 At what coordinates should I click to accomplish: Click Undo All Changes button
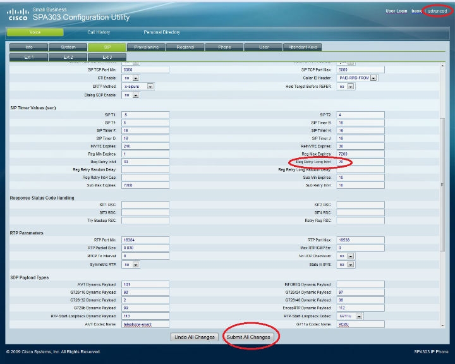(195, 337)
